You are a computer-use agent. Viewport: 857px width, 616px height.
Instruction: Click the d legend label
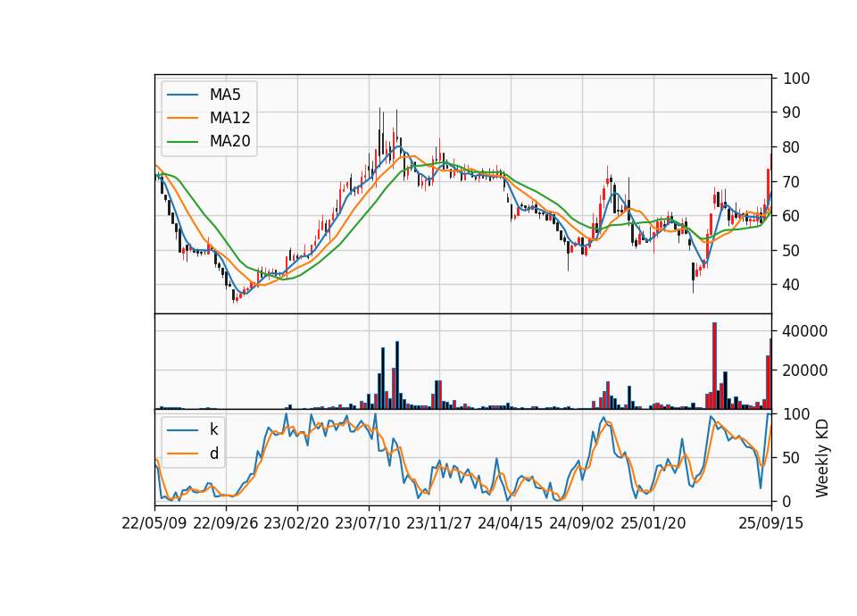point(213,454)
